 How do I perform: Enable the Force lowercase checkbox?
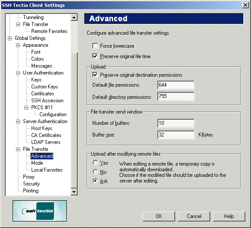(x=95, y=46)
